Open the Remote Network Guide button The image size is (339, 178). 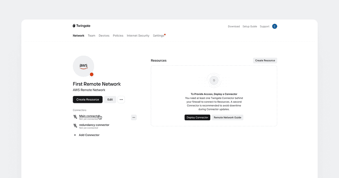228,117
